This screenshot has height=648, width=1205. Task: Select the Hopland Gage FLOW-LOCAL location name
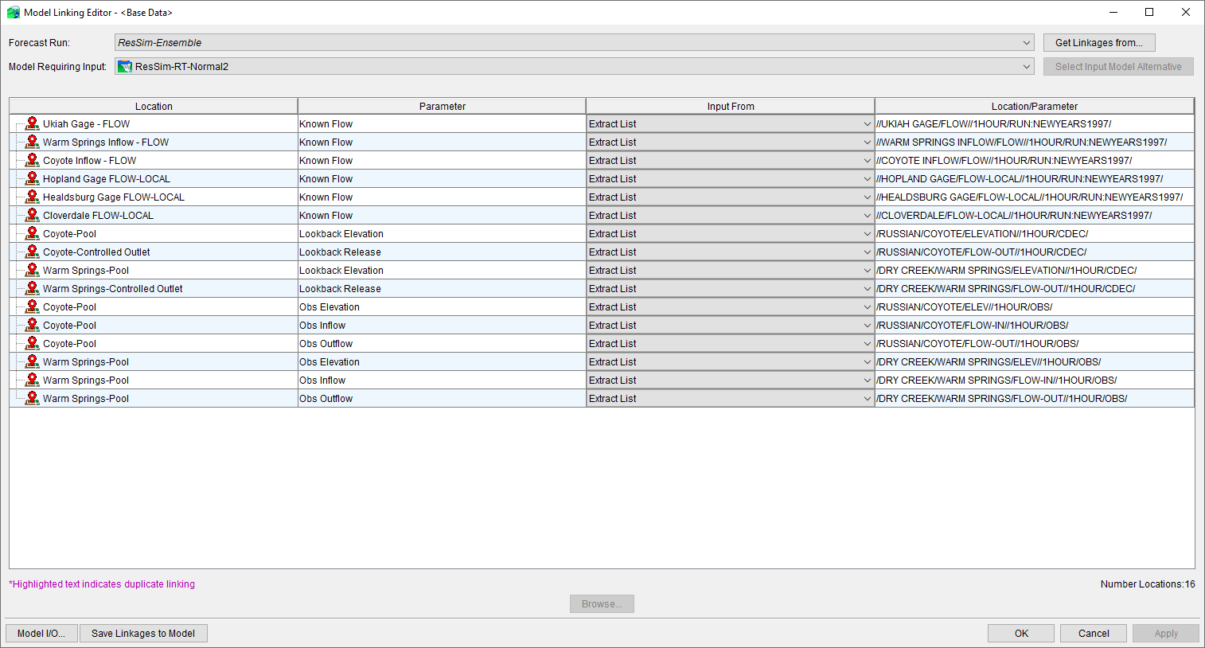107,179
